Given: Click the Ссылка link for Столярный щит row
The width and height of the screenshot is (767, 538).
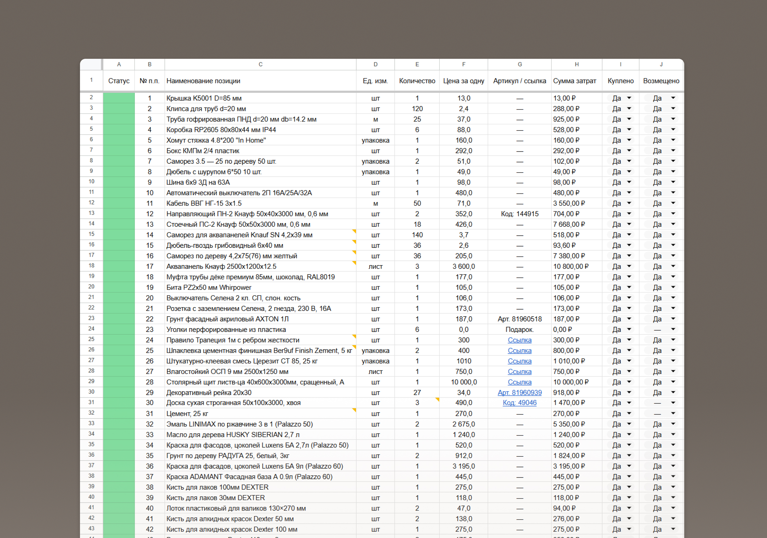Looking at the screenshot, I should pos(519,382).
